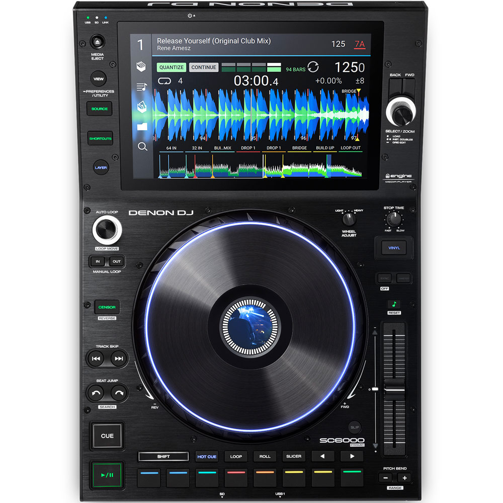
Task: Tap the Stop Time knob
Action: [394, 220]
